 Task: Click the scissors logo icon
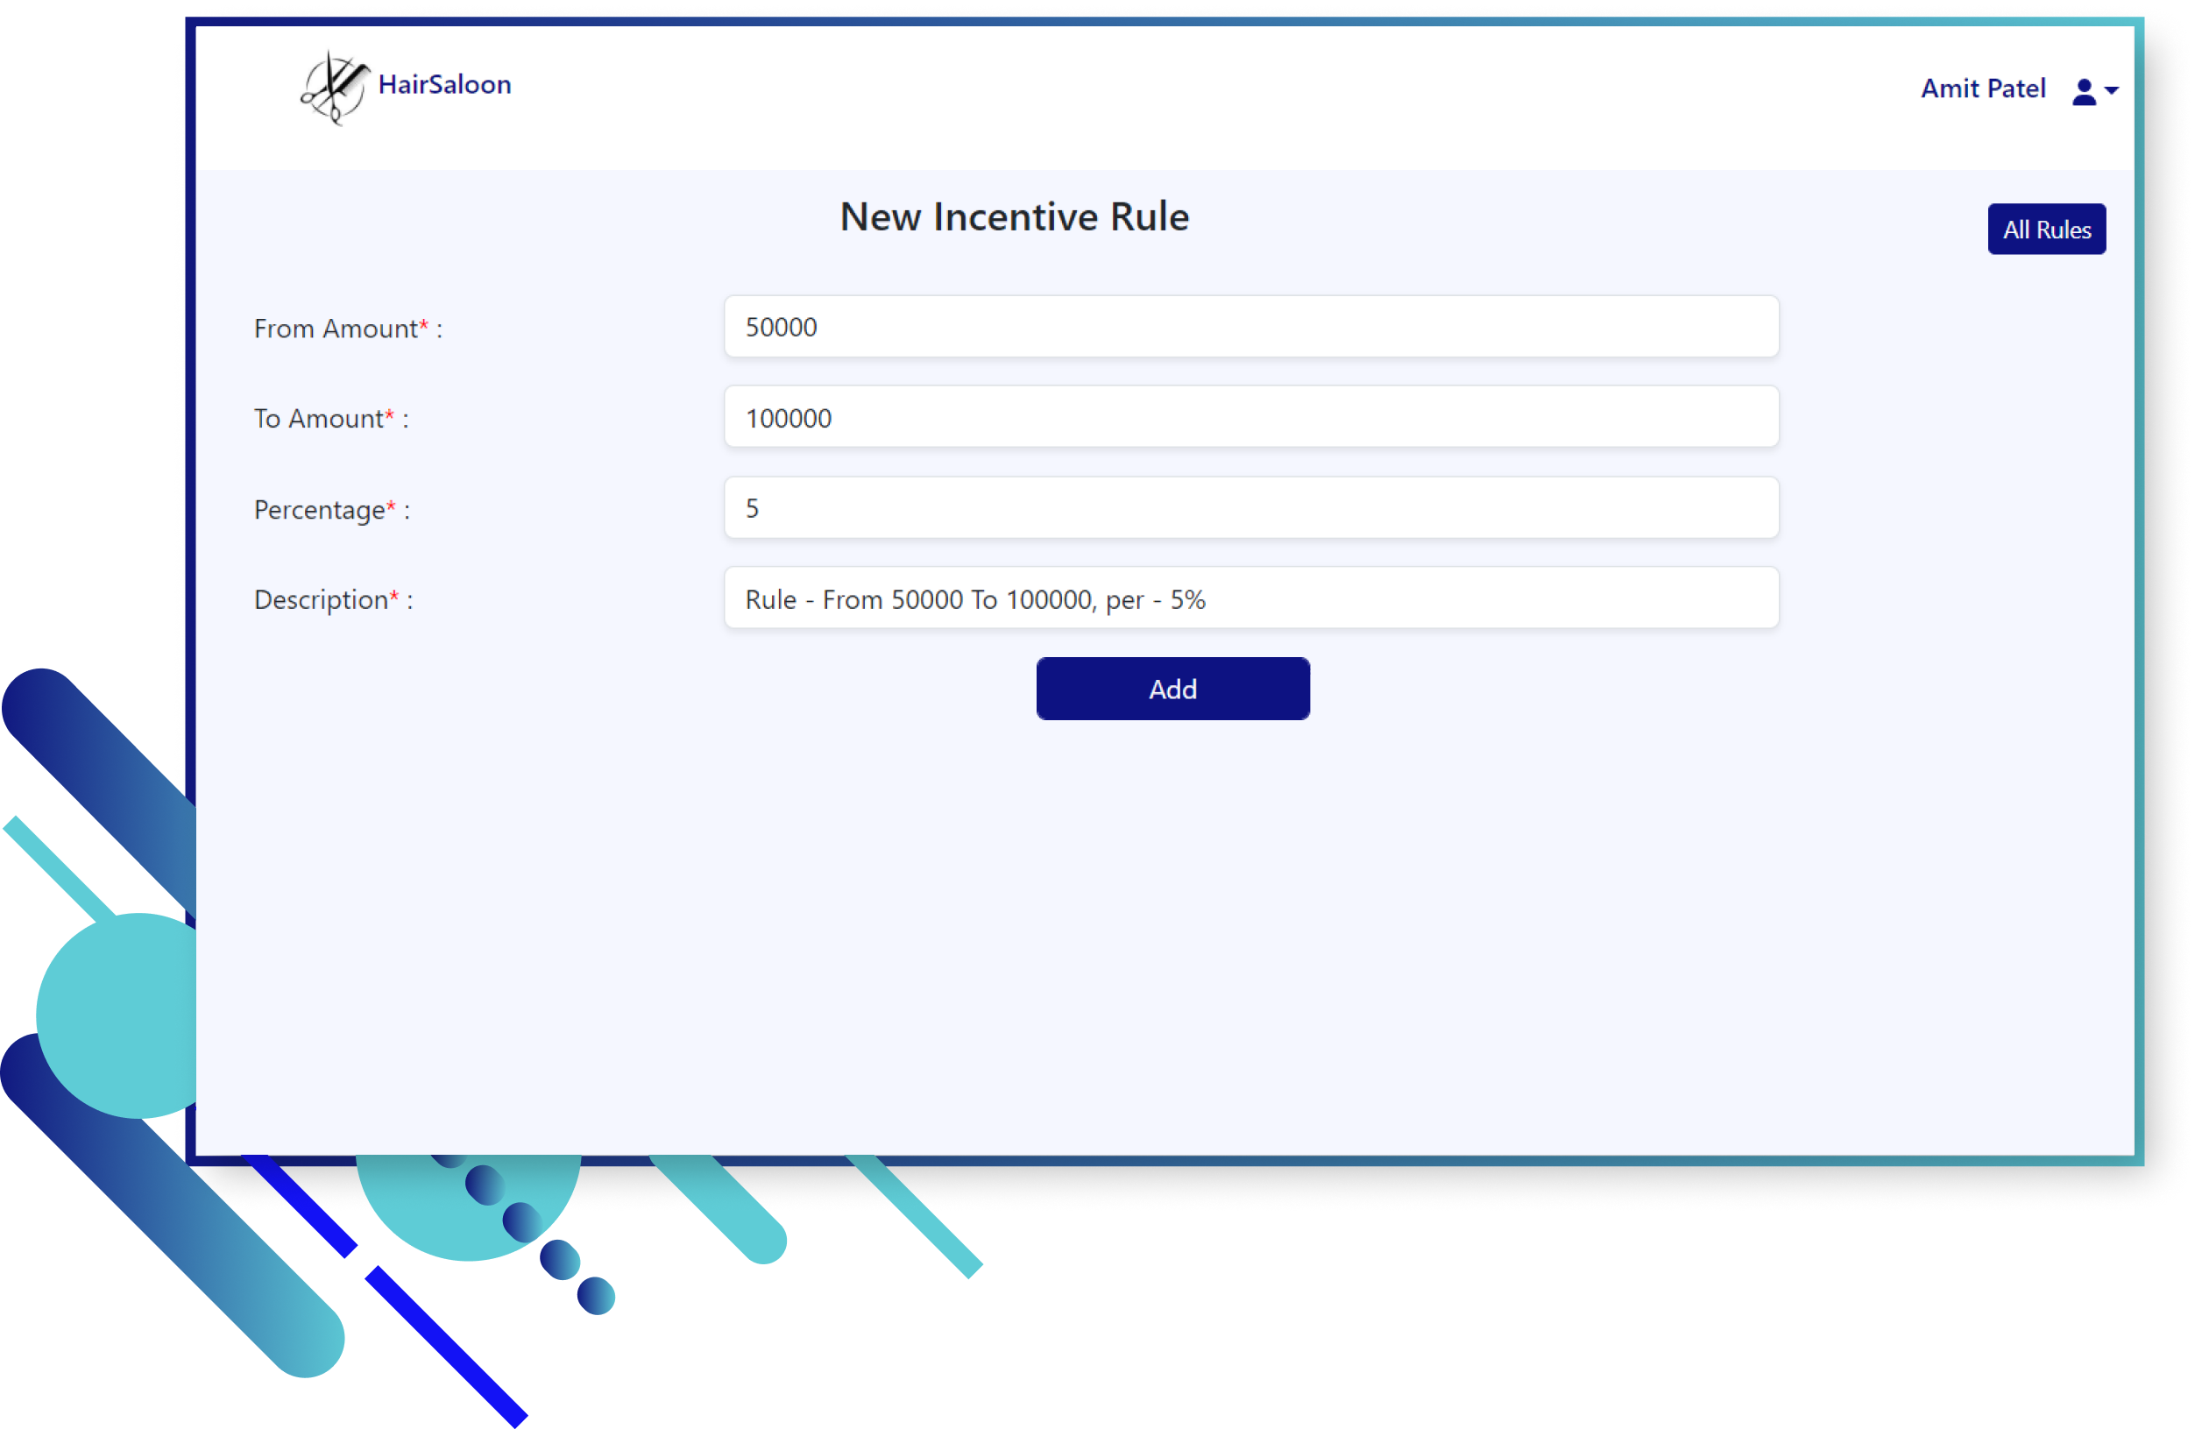click(x=334, y=88)
